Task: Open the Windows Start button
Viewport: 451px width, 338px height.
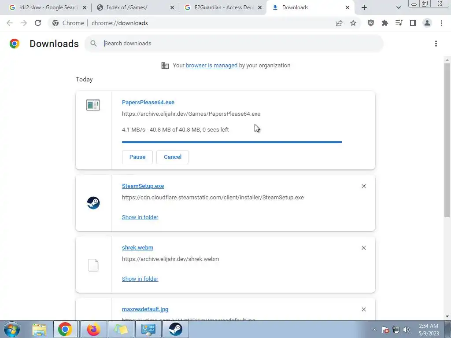Action: 12,329
